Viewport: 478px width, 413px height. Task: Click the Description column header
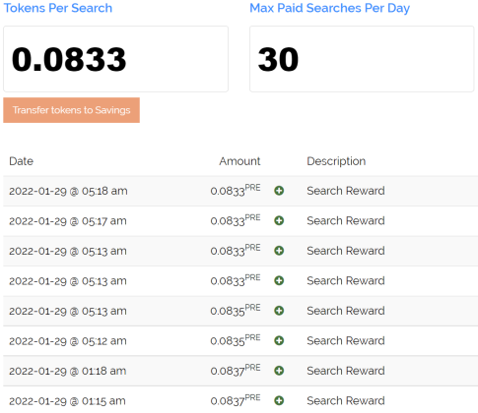[x=336, y=161]
